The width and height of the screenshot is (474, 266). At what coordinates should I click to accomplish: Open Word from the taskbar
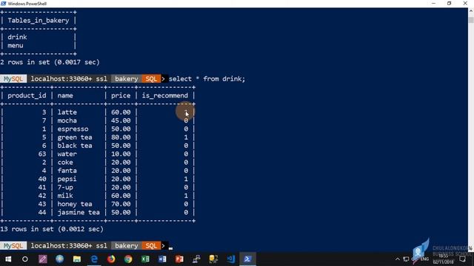pos(162,259)
